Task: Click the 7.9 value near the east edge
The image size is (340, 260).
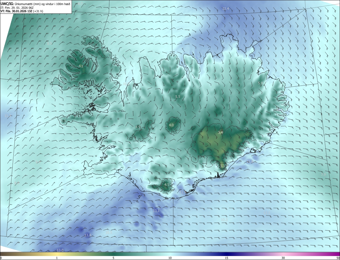Action: pos(323,175)
